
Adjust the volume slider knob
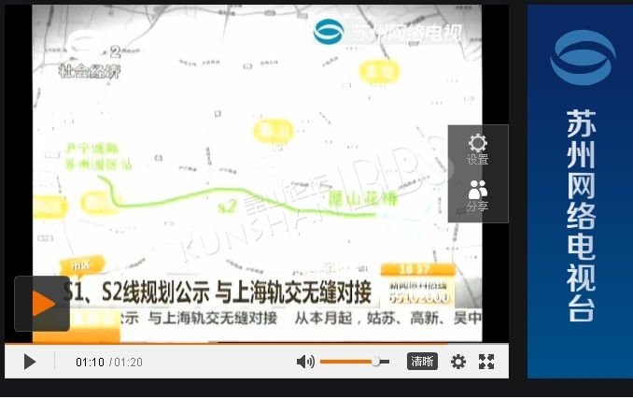click(375, 362)
